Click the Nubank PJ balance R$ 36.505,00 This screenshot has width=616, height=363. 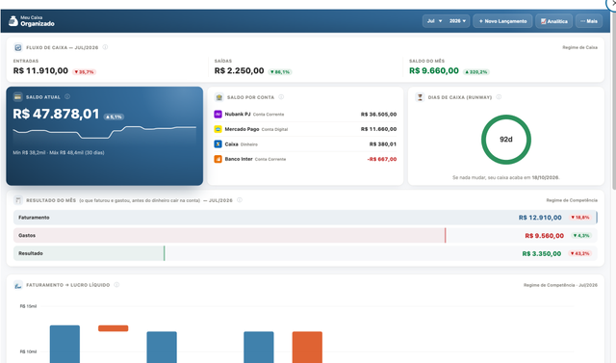378,115
